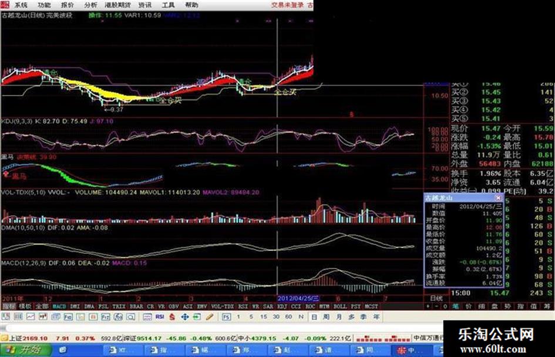The width and height of the screenshot is (555, 357).
Task: Select the 周 weekly period button
Action: coord(327,317)
